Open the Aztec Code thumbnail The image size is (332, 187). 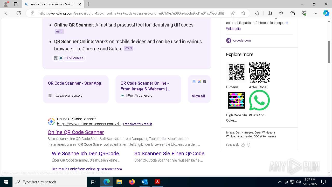(259, 72)
